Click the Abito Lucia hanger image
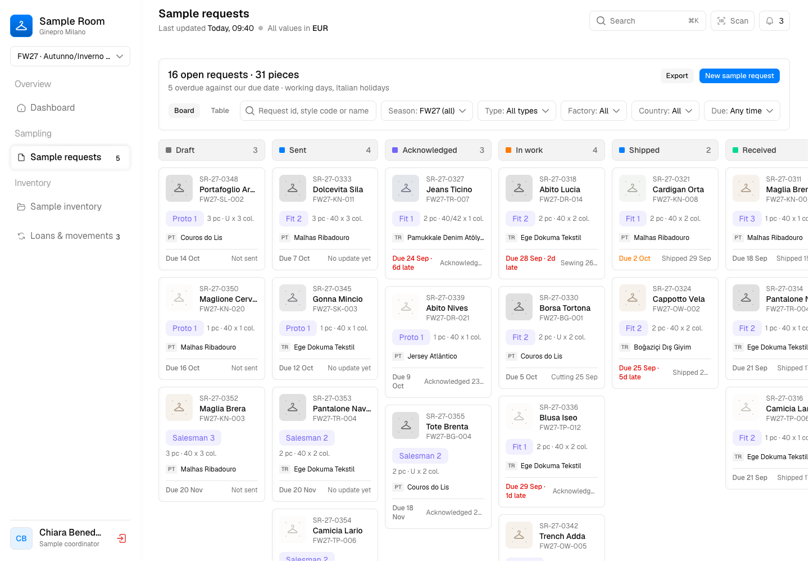 tap(519, 188)
